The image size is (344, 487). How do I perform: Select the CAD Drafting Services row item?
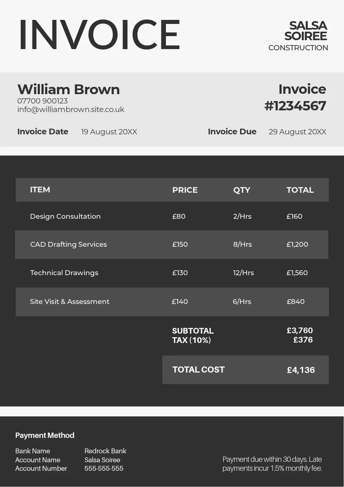tap(69, 244)
